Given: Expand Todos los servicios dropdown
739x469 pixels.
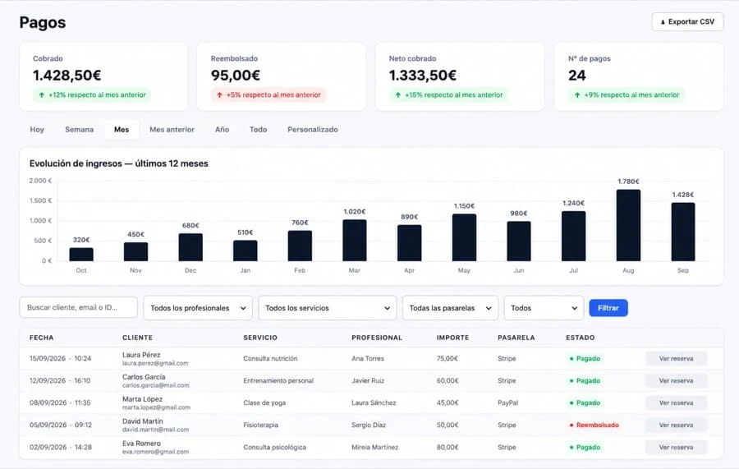Looking at the screenshot, I should [x=327, y=308].
